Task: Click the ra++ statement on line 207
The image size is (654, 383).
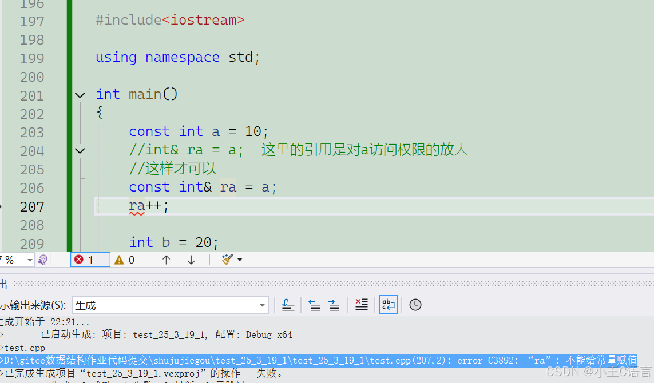Action: coord(149,205)
